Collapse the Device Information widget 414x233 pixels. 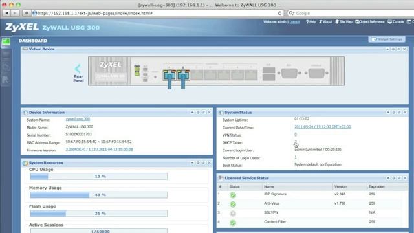pyautogui.click(x=193, y=113)
